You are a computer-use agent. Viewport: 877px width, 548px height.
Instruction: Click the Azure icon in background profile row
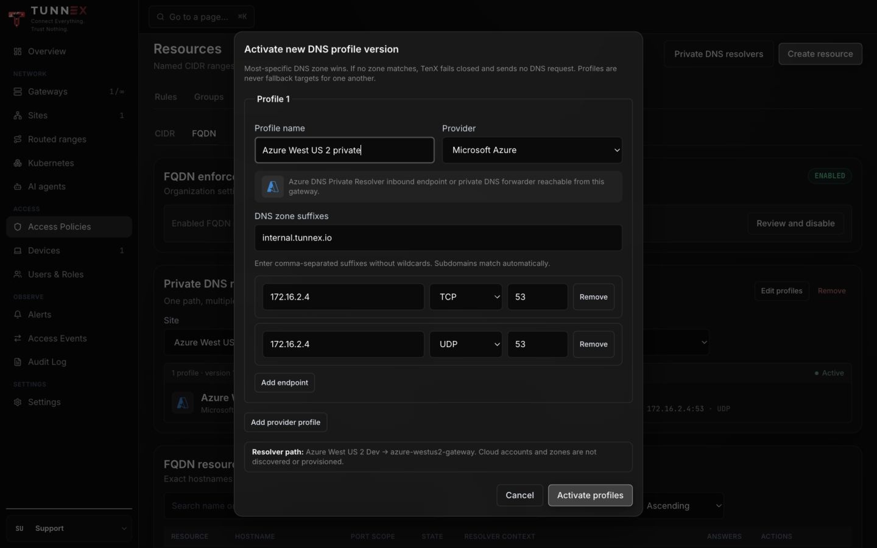[182, 402]
